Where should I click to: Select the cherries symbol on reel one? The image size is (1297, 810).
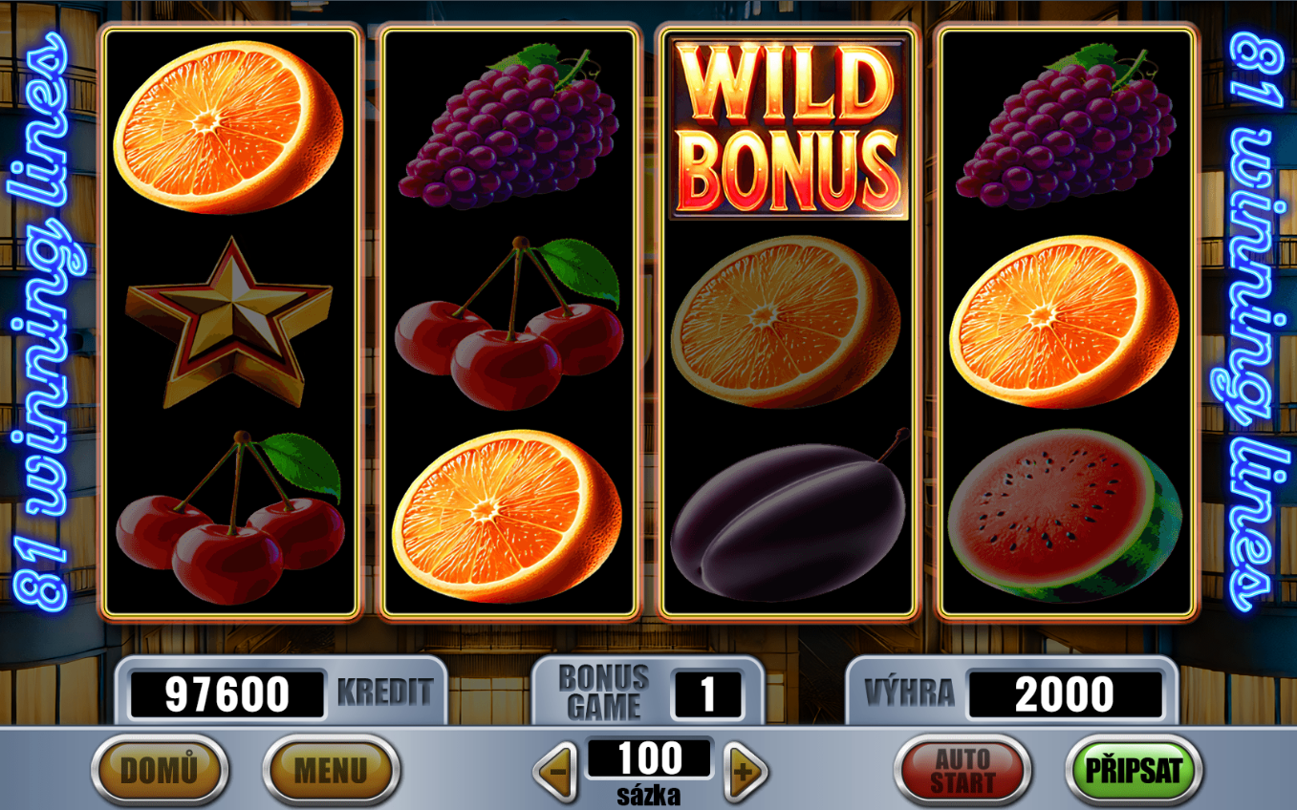229,517
